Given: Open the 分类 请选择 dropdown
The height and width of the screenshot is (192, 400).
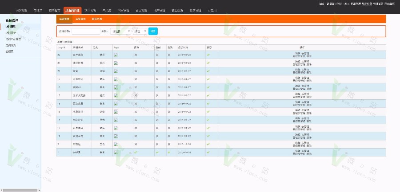Looking at the screenshot, I should pos(120,31).
